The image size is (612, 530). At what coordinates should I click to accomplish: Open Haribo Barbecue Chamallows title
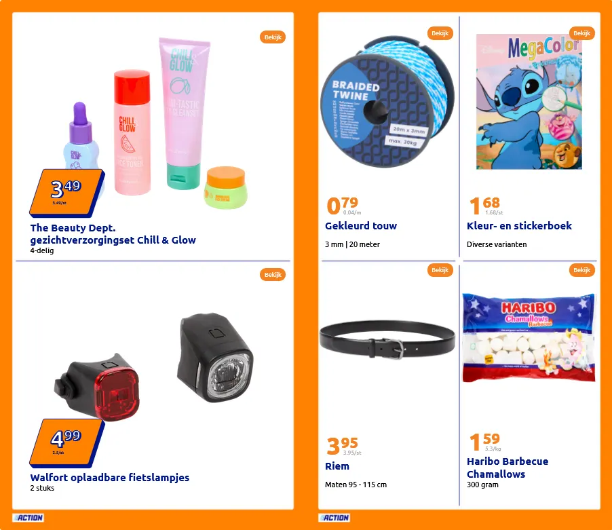tap(508, 468)
